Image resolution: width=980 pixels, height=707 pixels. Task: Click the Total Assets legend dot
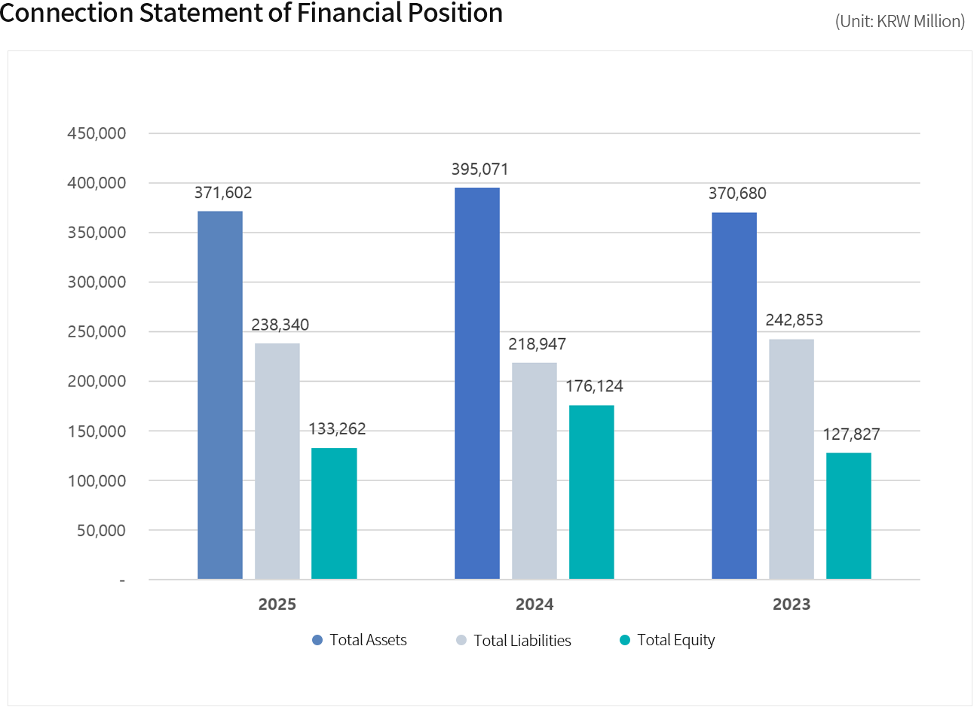coord(317,640)
